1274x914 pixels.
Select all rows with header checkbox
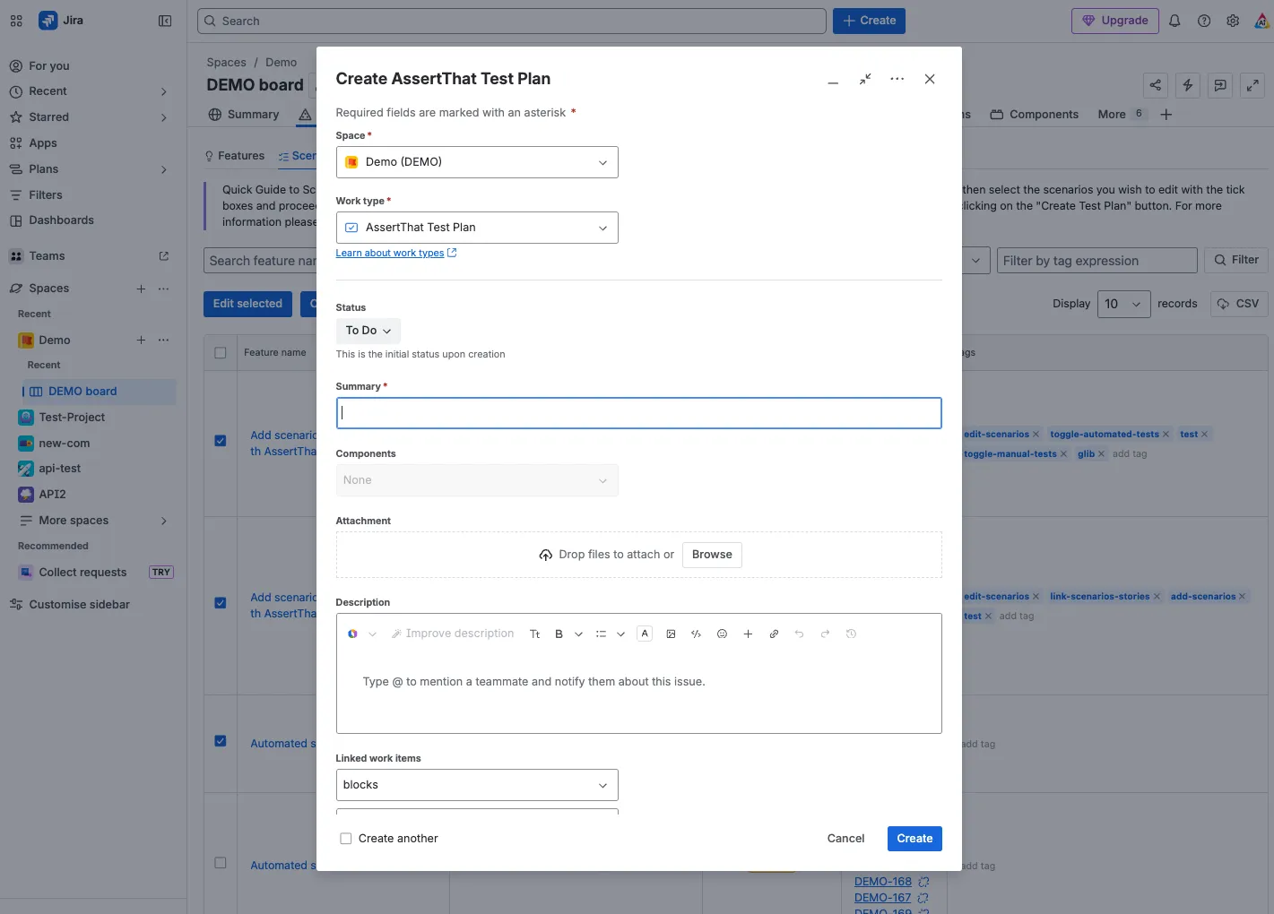221,353
